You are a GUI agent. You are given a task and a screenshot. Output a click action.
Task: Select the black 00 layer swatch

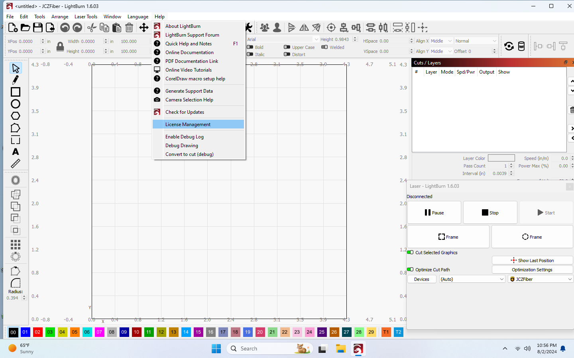pyautogui.click(x=13, y=332)
